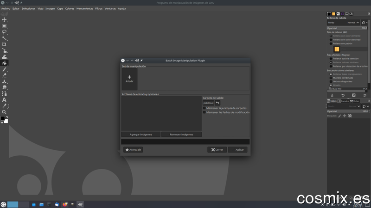Select the Crop tool
This screenshot has width=371, height=208.
point(4,44)
